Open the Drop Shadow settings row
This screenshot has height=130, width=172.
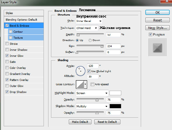[x=24, y=92]
